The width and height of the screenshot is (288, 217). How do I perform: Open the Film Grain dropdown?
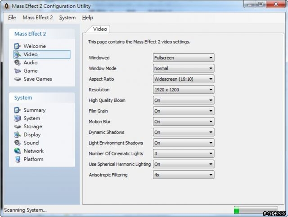point(184,111)
